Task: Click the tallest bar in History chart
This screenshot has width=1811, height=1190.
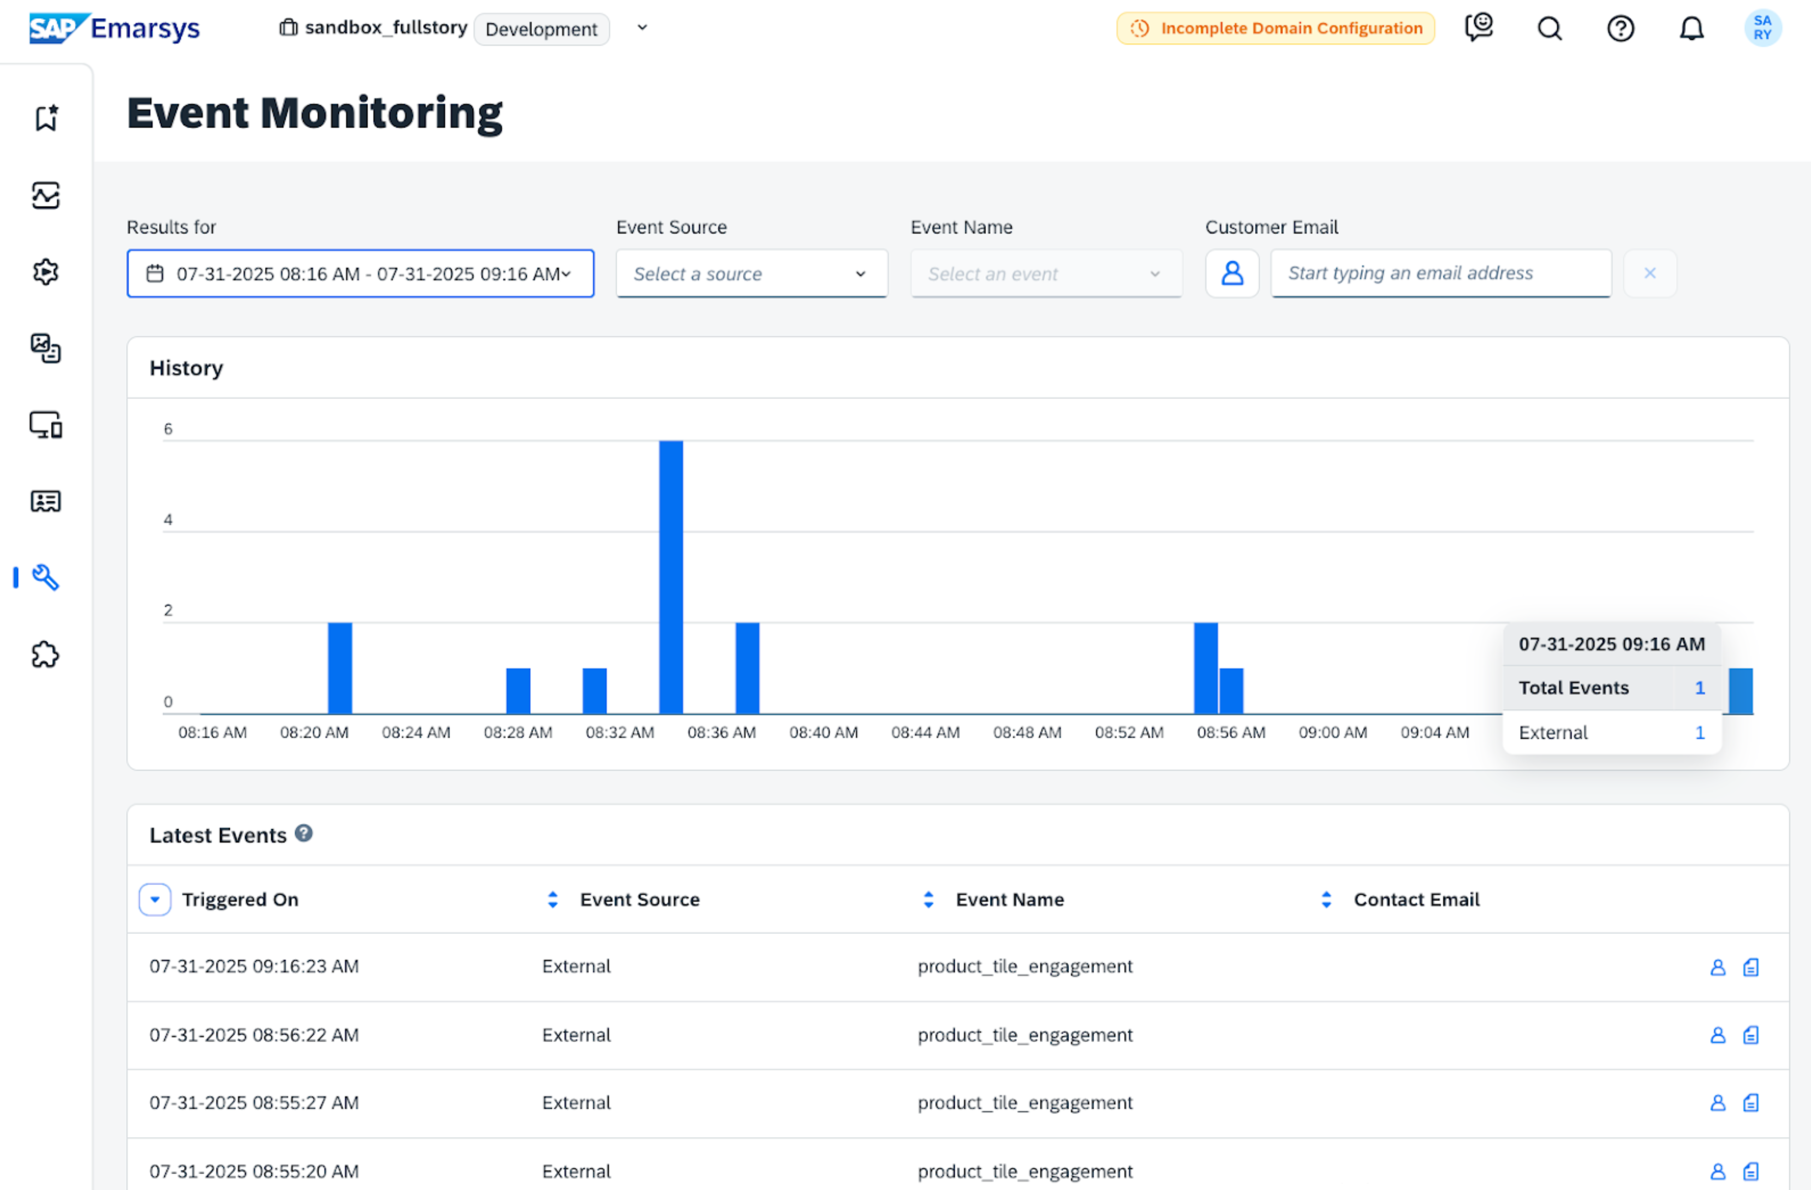Action: pyautogui.click(x=670, y=577)
